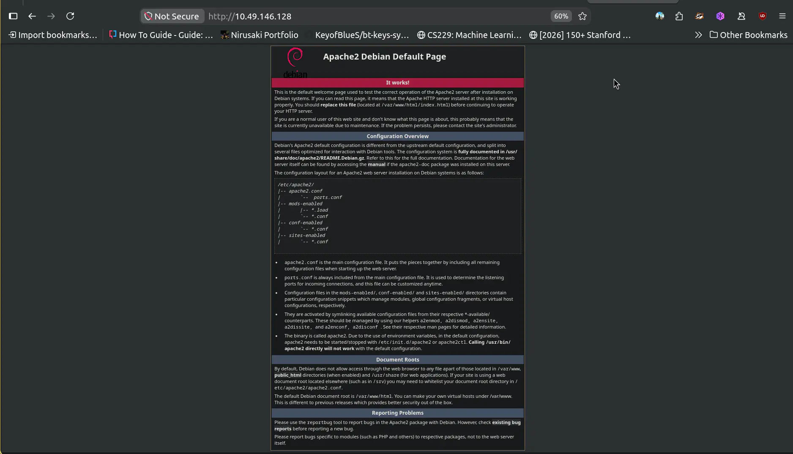Image resolution: width=793 pixels, height=454 pixels.
Task: Open the extensions puzzle-piece menu
Action: pyautogui.click(x=679, y=16)
